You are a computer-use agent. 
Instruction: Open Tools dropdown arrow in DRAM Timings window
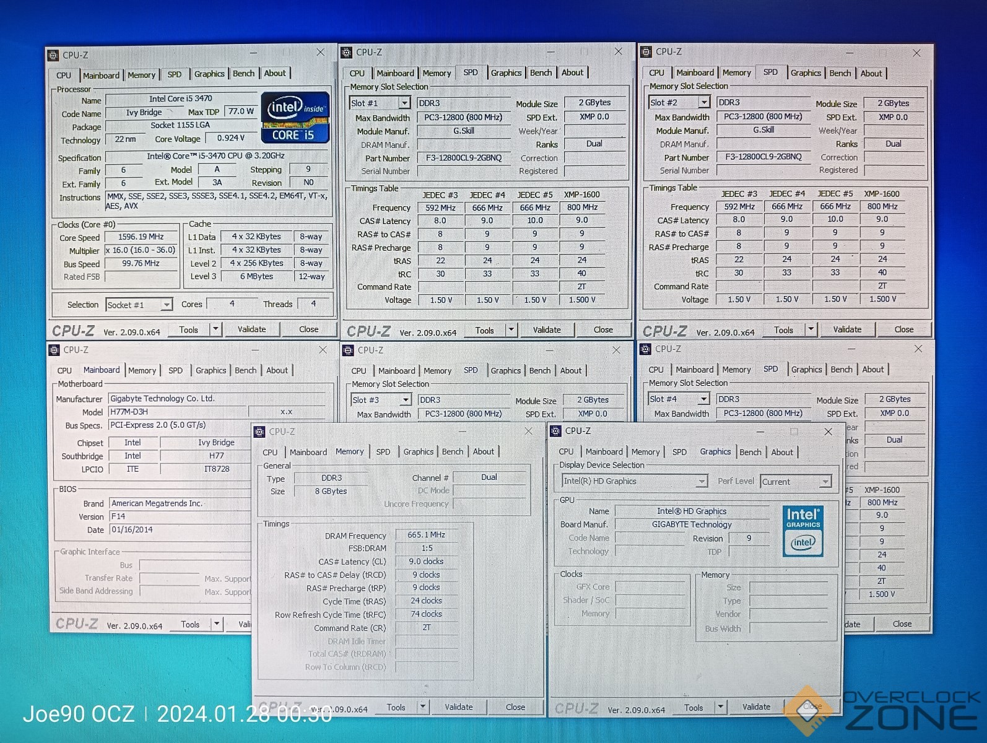tap(422, 706)
